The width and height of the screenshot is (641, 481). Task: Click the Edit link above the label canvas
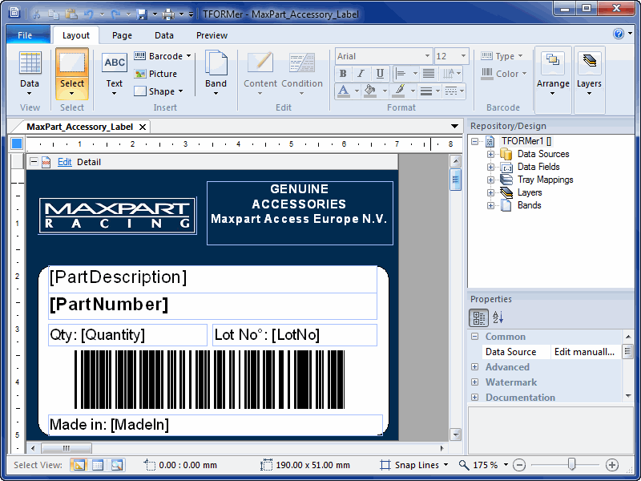(64, 161)
